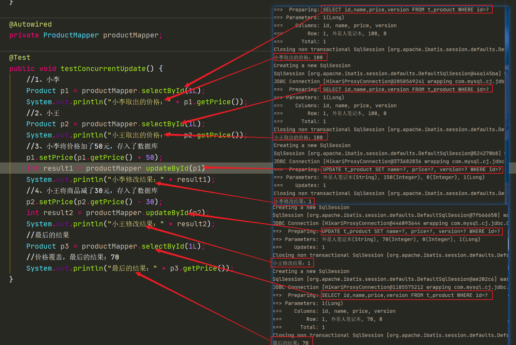Click the p2.setPrice minus 30 line
Screen dimensions: 516x345
[x=94, y=202]
